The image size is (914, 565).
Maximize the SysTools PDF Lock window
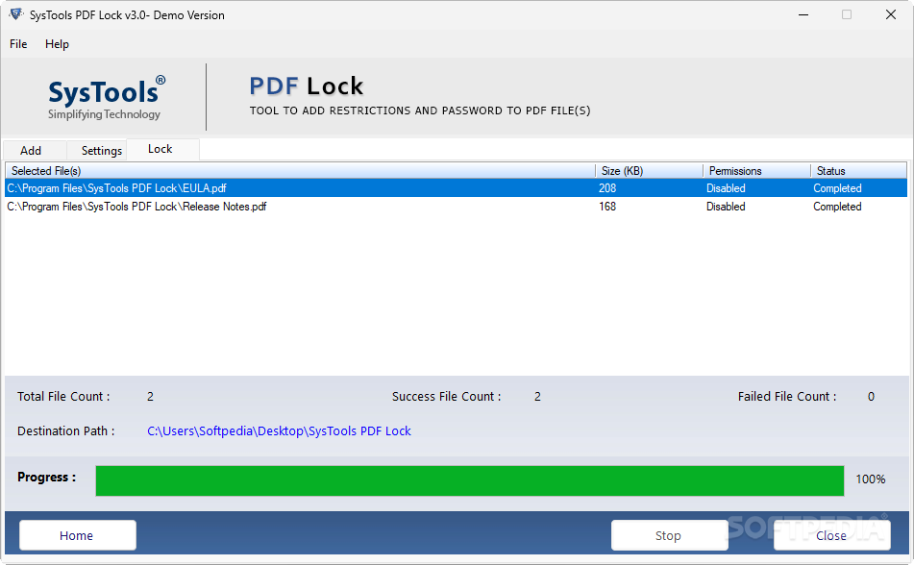pos(847,14)
